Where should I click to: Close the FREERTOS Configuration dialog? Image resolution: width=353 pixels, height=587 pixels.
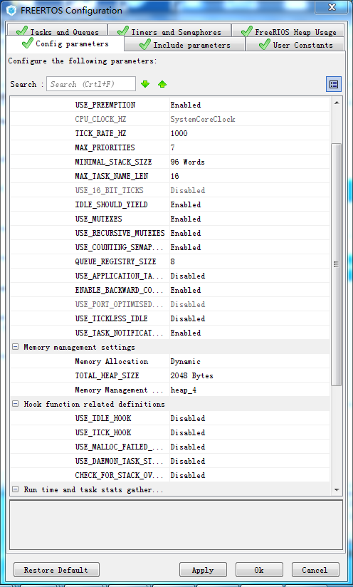coord(332,8)
